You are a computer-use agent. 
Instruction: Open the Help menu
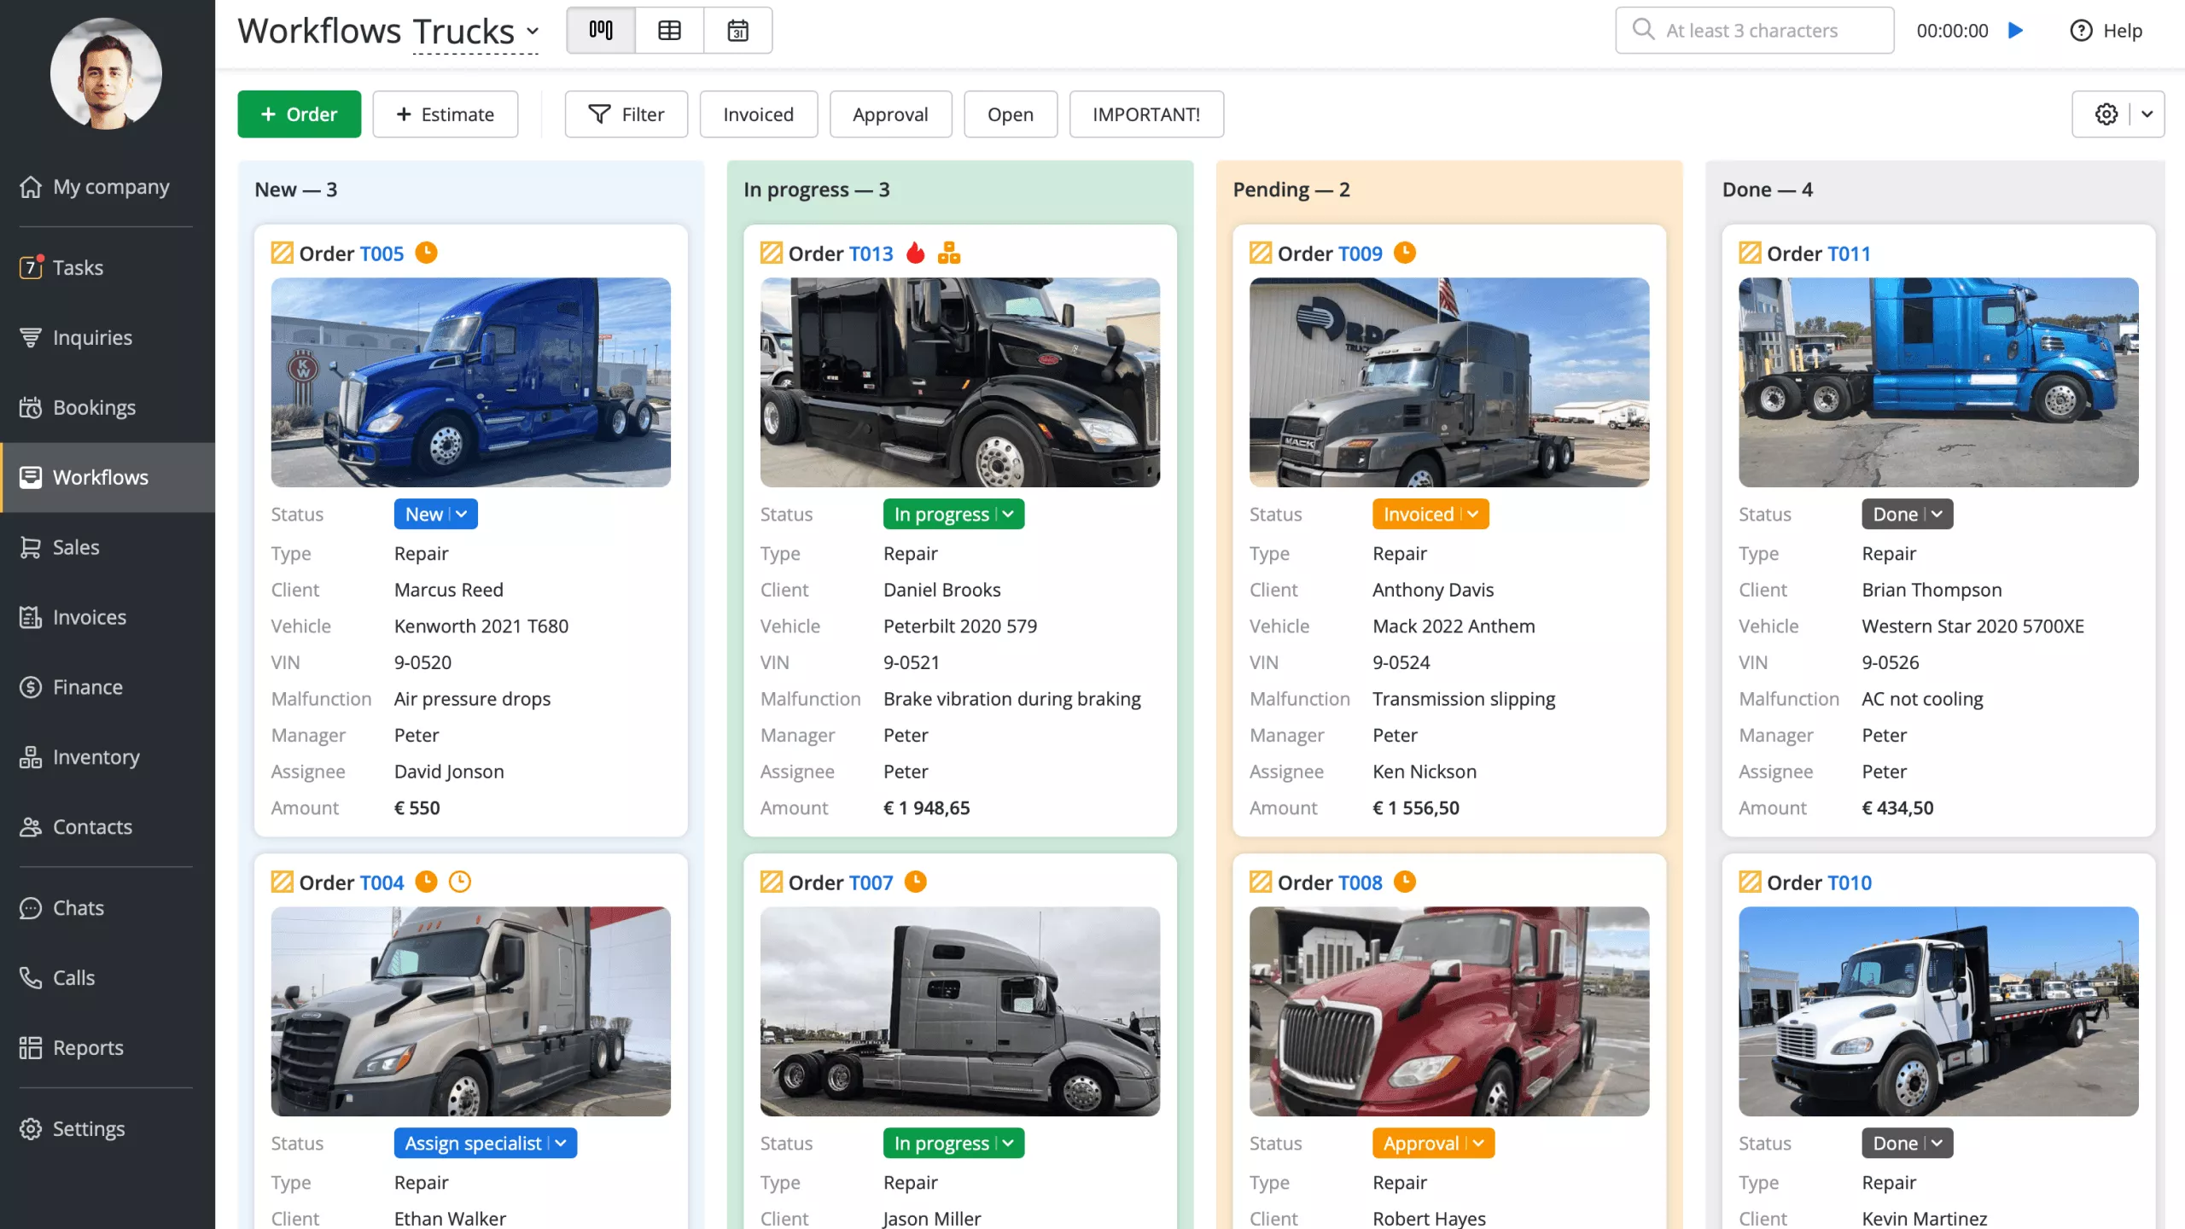click(x=2106, y=31)
